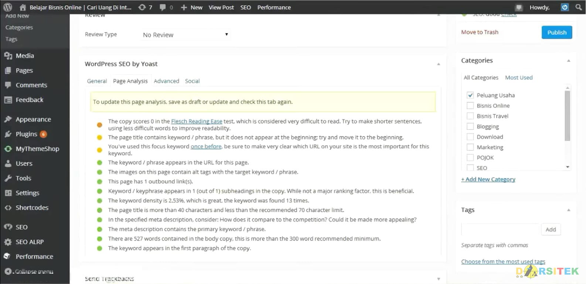Open the Media menu icon
Viewport: 586px width, 284px height.
pyautogui.click(x=8, y=56)
